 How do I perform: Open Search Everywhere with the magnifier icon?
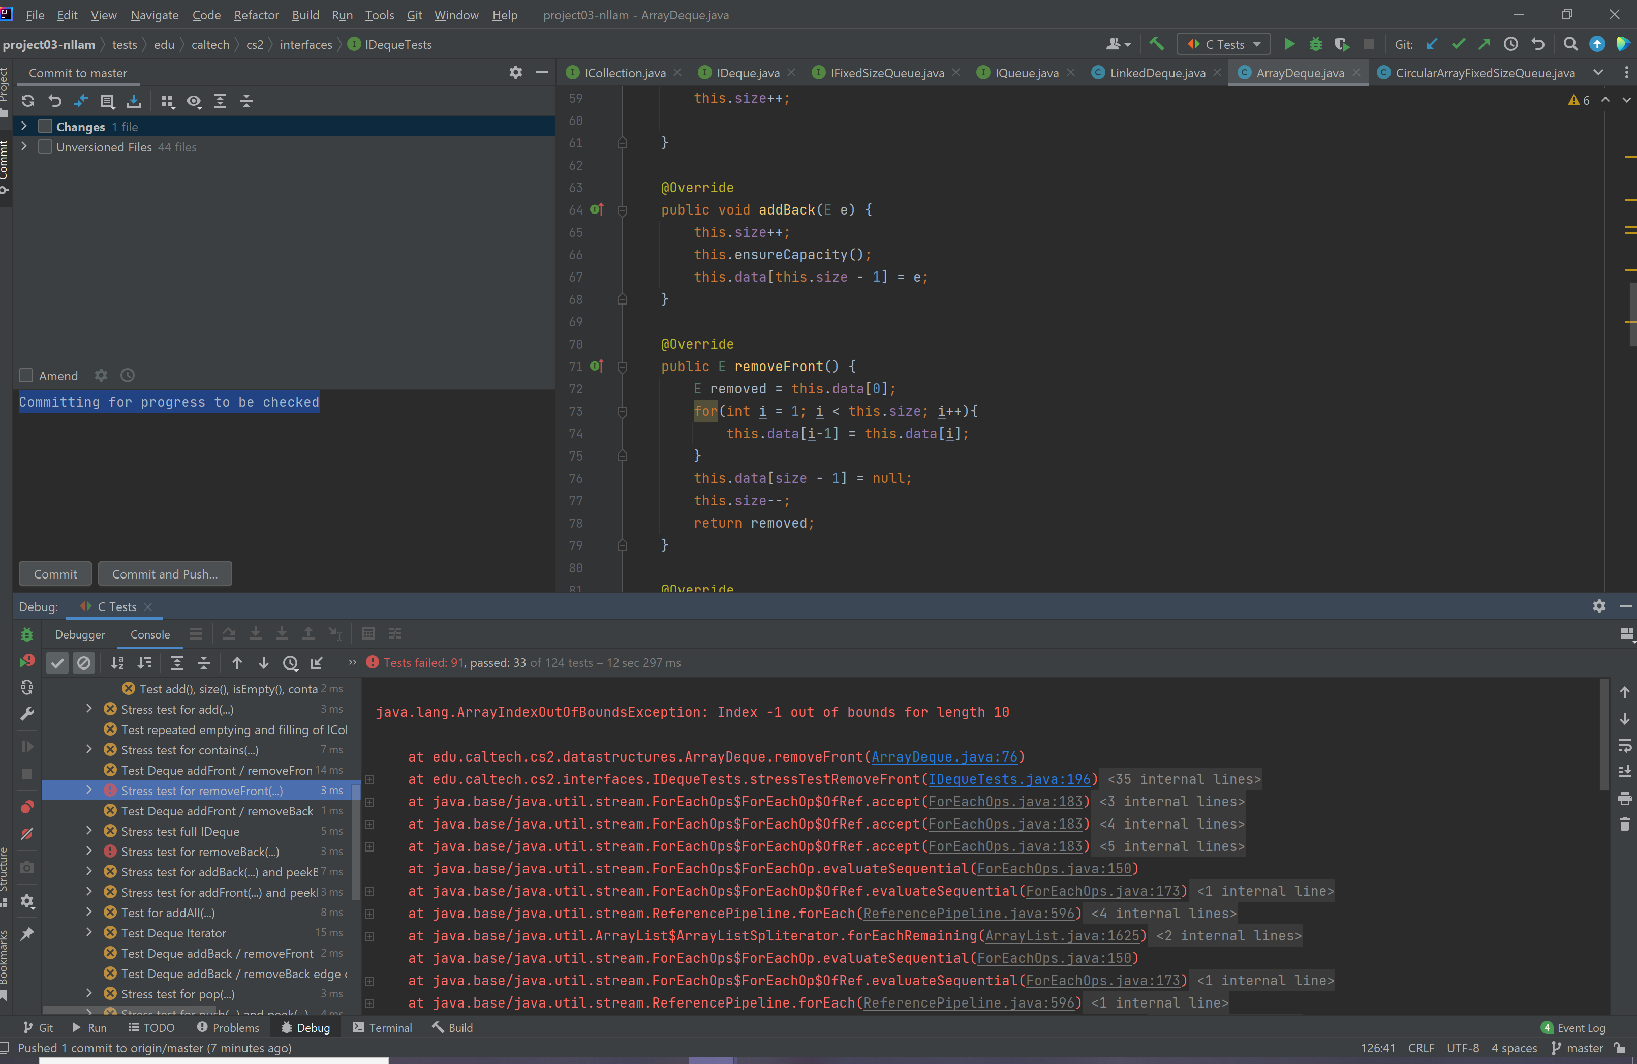[1569, 45]
